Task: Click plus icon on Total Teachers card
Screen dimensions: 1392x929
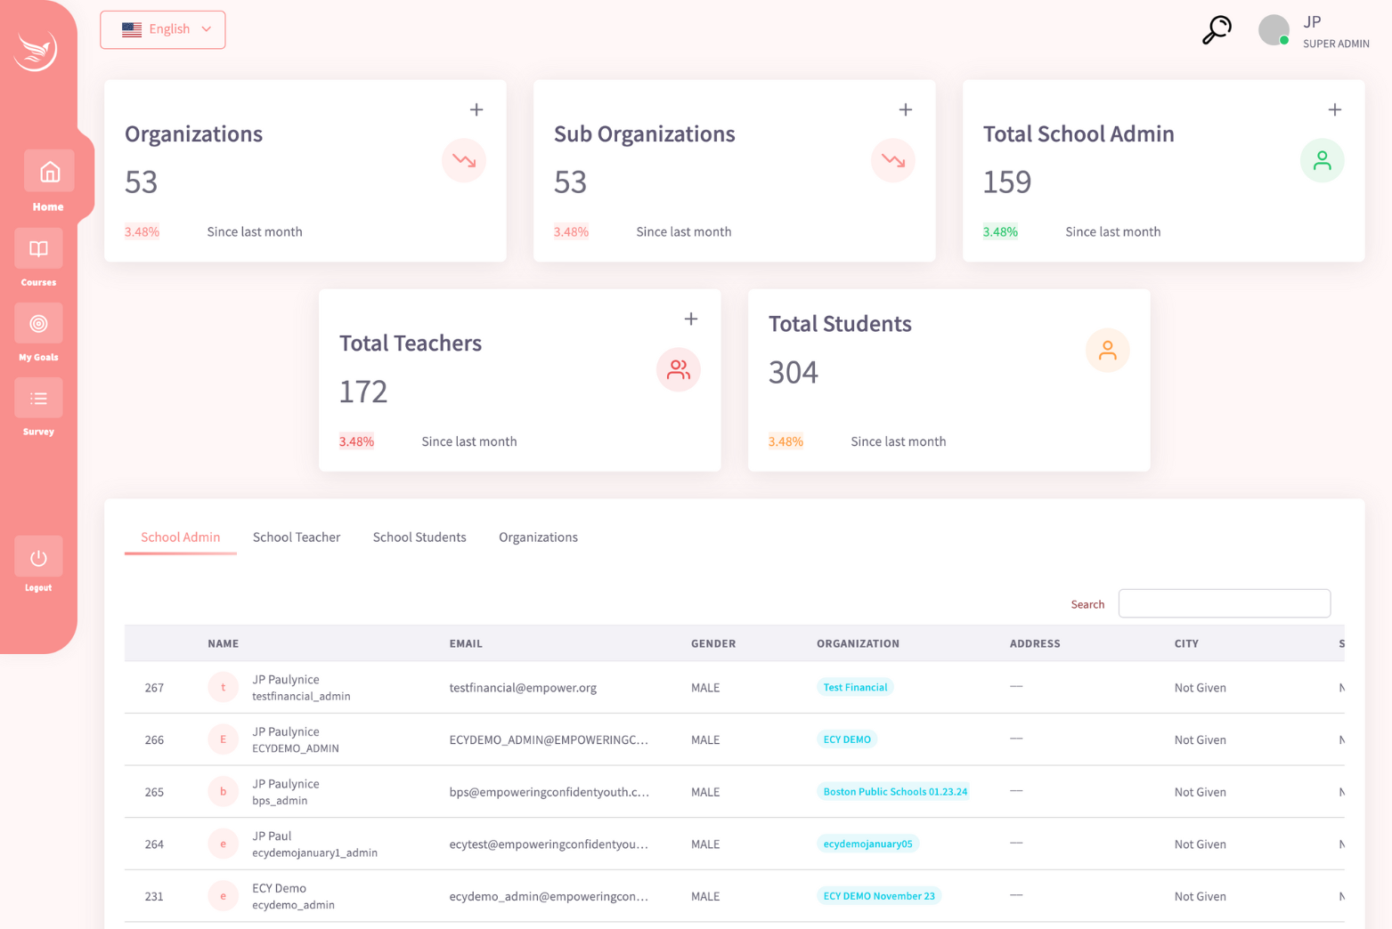Action: pos(691,319)
